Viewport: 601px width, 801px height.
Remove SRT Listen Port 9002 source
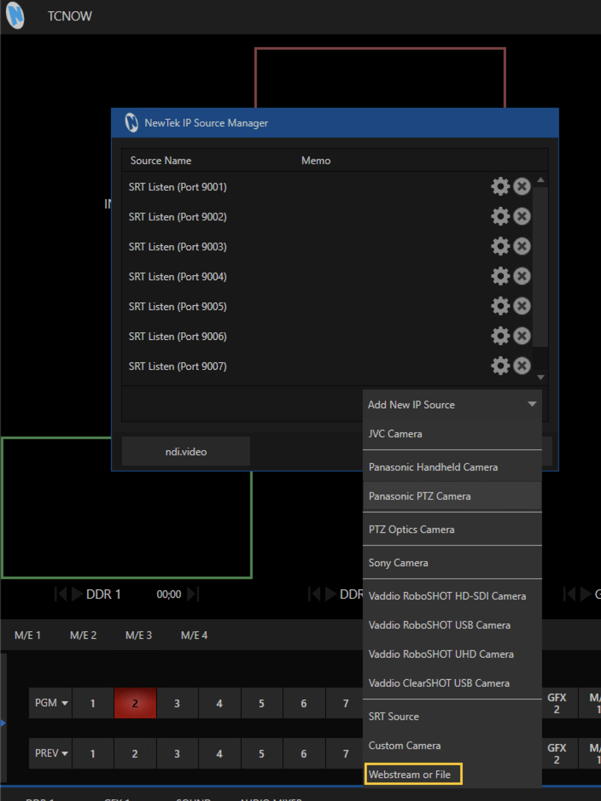[x=522, y=216]
